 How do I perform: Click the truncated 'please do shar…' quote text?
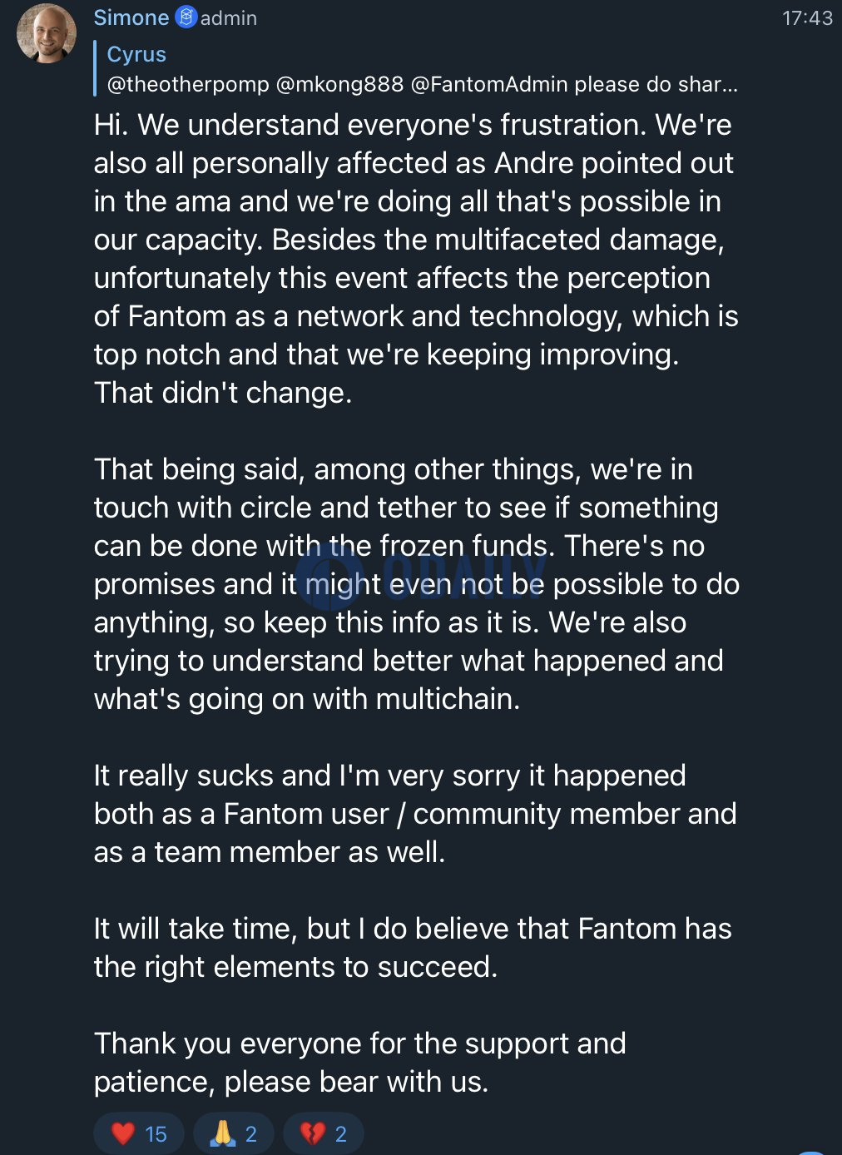(x=656, y=84)
